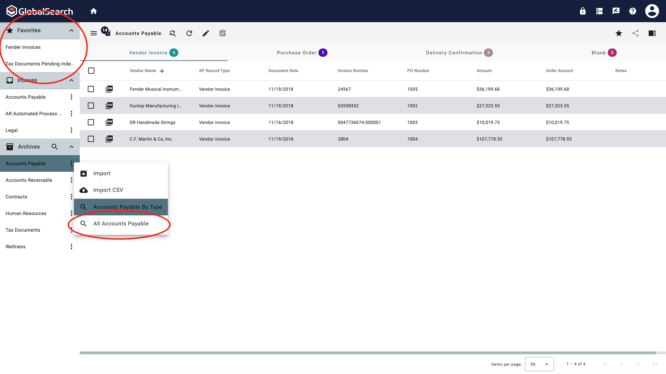Collapse the Favorites section chevron
Viewport: 666px width, 374px height.
pos(71,30)
